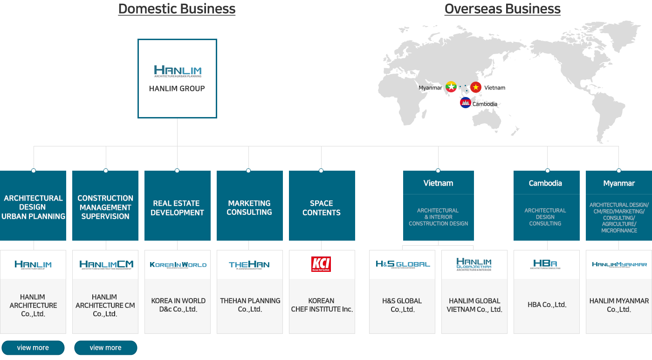Viewport: 652px width, 360px height.
Task: Select Architectural Design Urban Planning tile
Action: coord(33,206)
